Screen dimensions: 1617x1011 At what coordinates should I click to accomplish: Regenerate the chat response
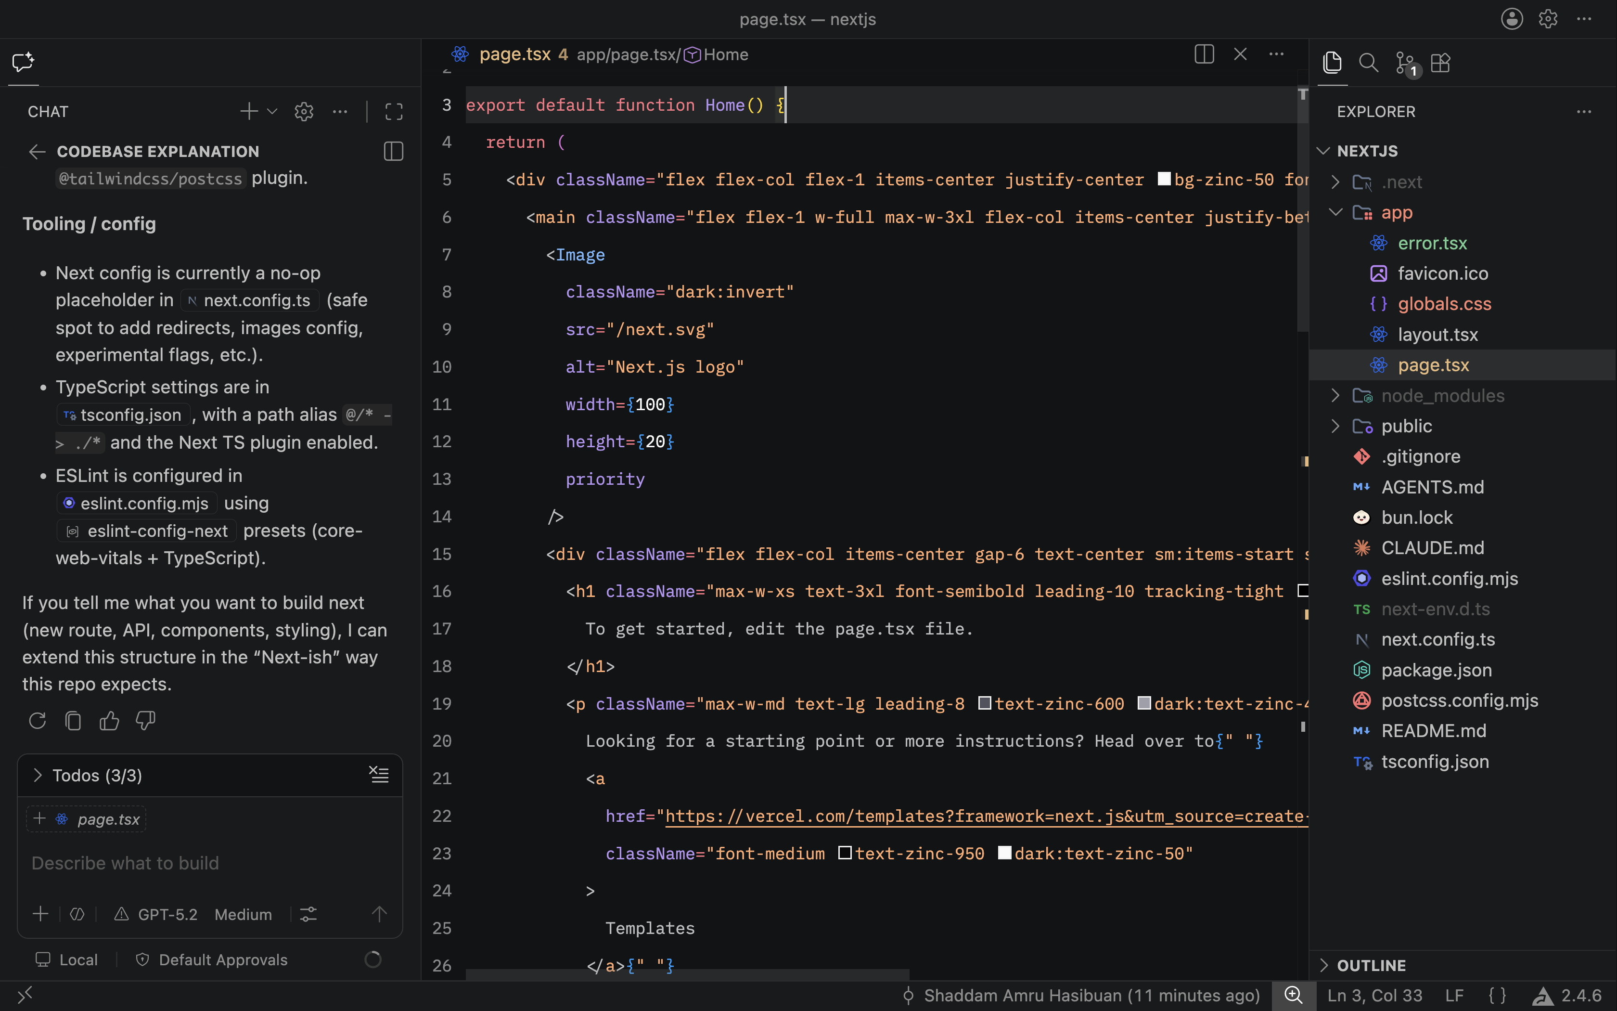tap(38, 721)
